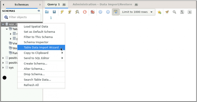
Task: Click the beautify query broom icon
Action: point(167,12)
